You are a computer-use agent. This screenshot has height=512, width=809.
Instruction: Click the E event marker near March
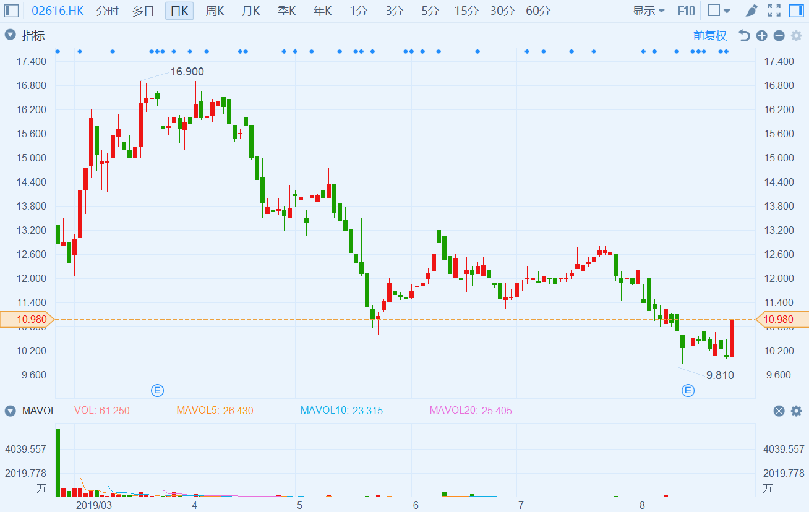[158, 390]
